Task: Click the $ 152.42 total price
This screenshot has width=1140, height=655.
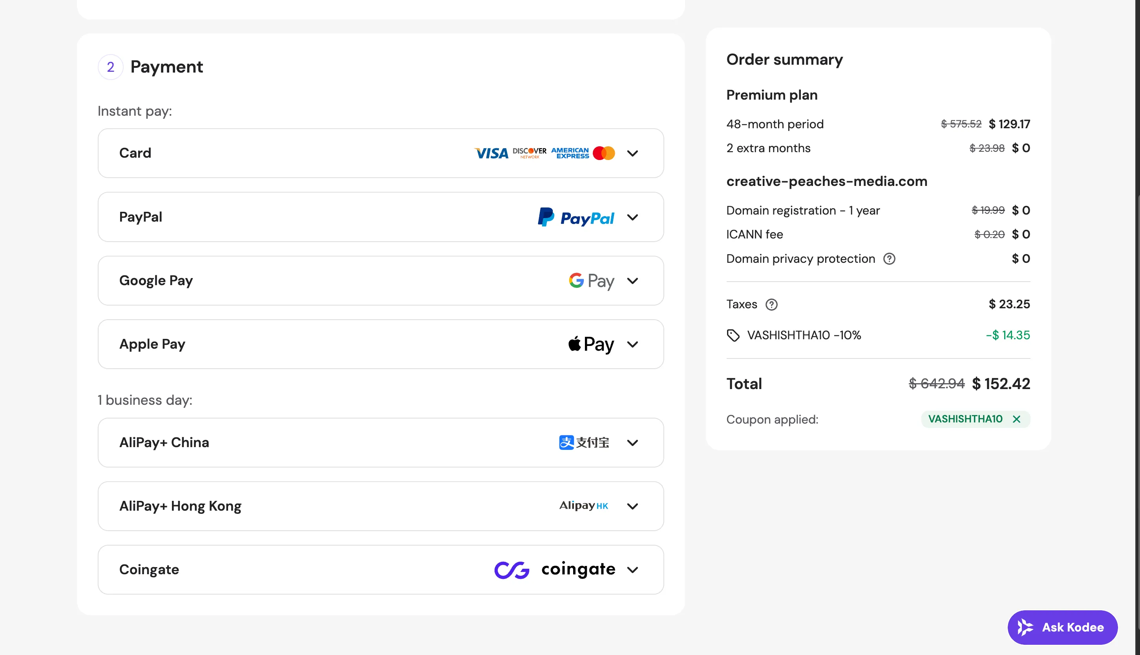Action: (1001, 384)
